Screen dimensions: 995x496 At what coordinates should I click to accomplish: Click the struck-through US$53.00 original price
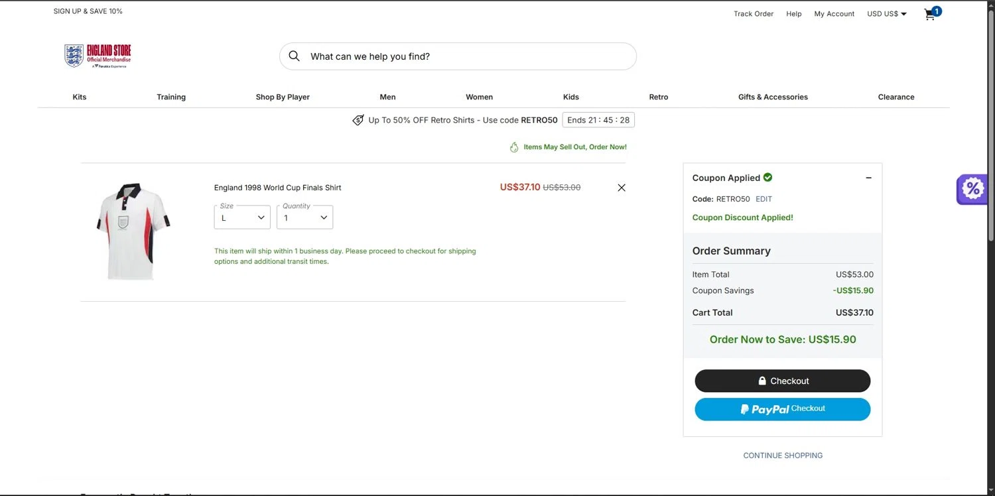click(x=562, y=188)
